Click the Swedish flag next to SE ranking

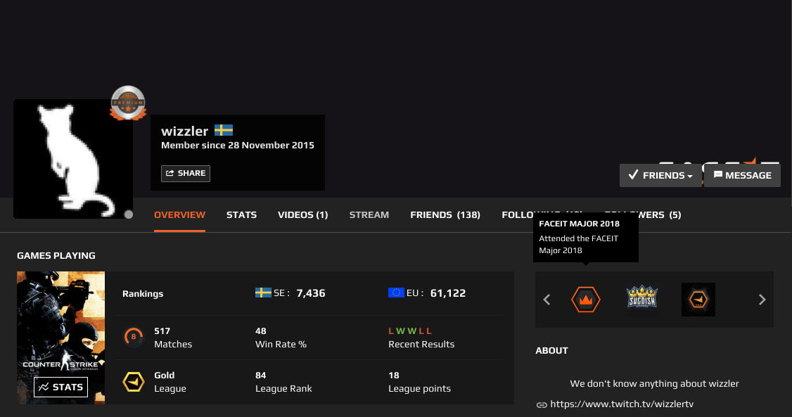(263, 293)
